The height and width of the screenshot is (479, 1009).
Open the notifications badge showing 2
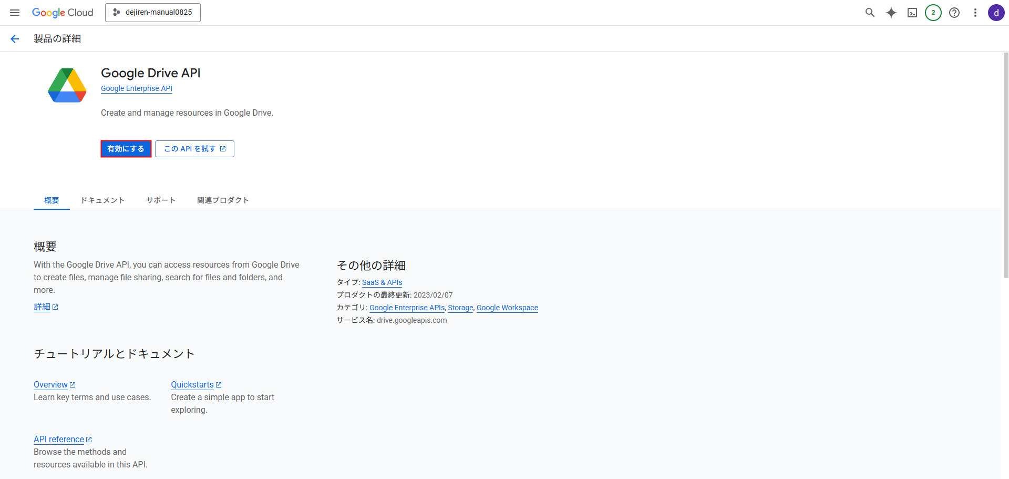tap(933, 13)
